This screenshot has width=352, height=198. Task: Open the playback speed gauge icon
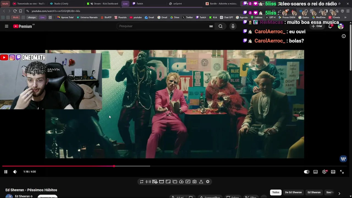[181, 182]
